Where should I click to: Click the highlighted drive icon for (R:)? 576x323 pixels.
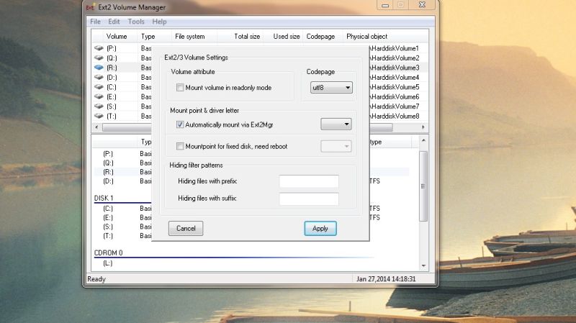click(x=99, y=68)
